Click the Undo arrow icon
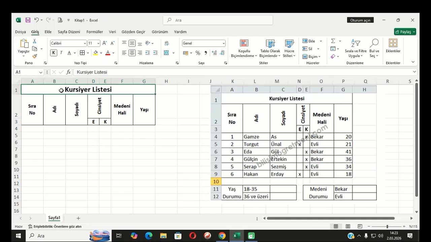This screenshot has width=431, height=242. (x=36, y=20)
